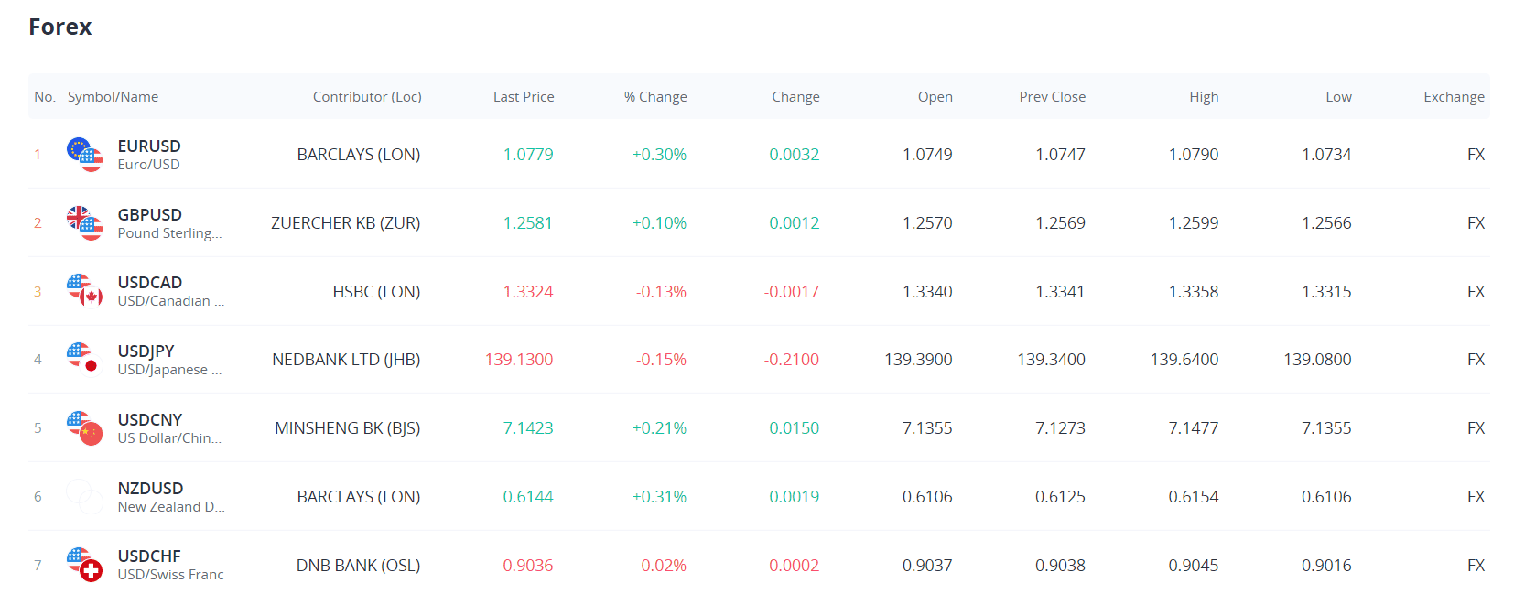Click the USDCNY US/China flag icon

pos(84,428)
